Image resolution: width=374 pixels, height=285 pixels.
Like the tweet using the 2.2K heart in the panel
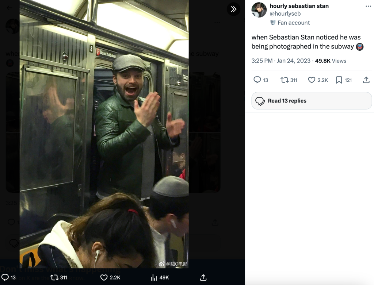click(x=312, y=80)
